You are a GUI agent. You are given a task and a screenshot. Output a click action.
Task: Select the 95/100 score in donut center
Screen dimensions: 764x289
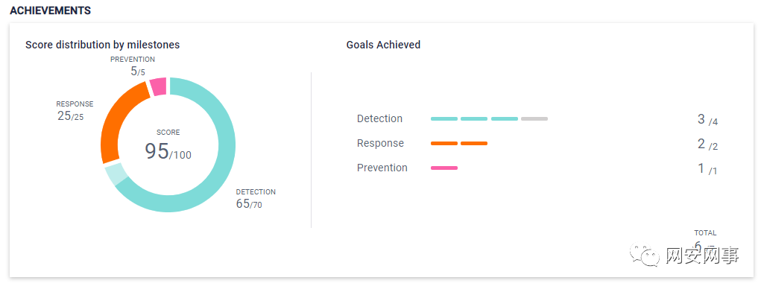click(168, 151)
